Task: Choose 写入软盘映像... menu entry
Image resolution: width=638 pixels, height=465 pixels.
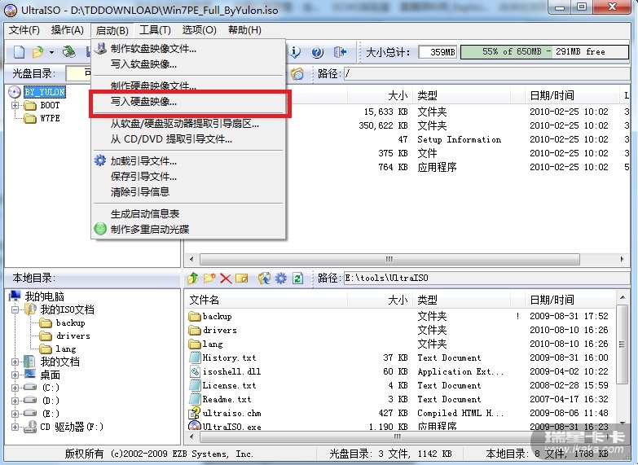Action: 189,64
